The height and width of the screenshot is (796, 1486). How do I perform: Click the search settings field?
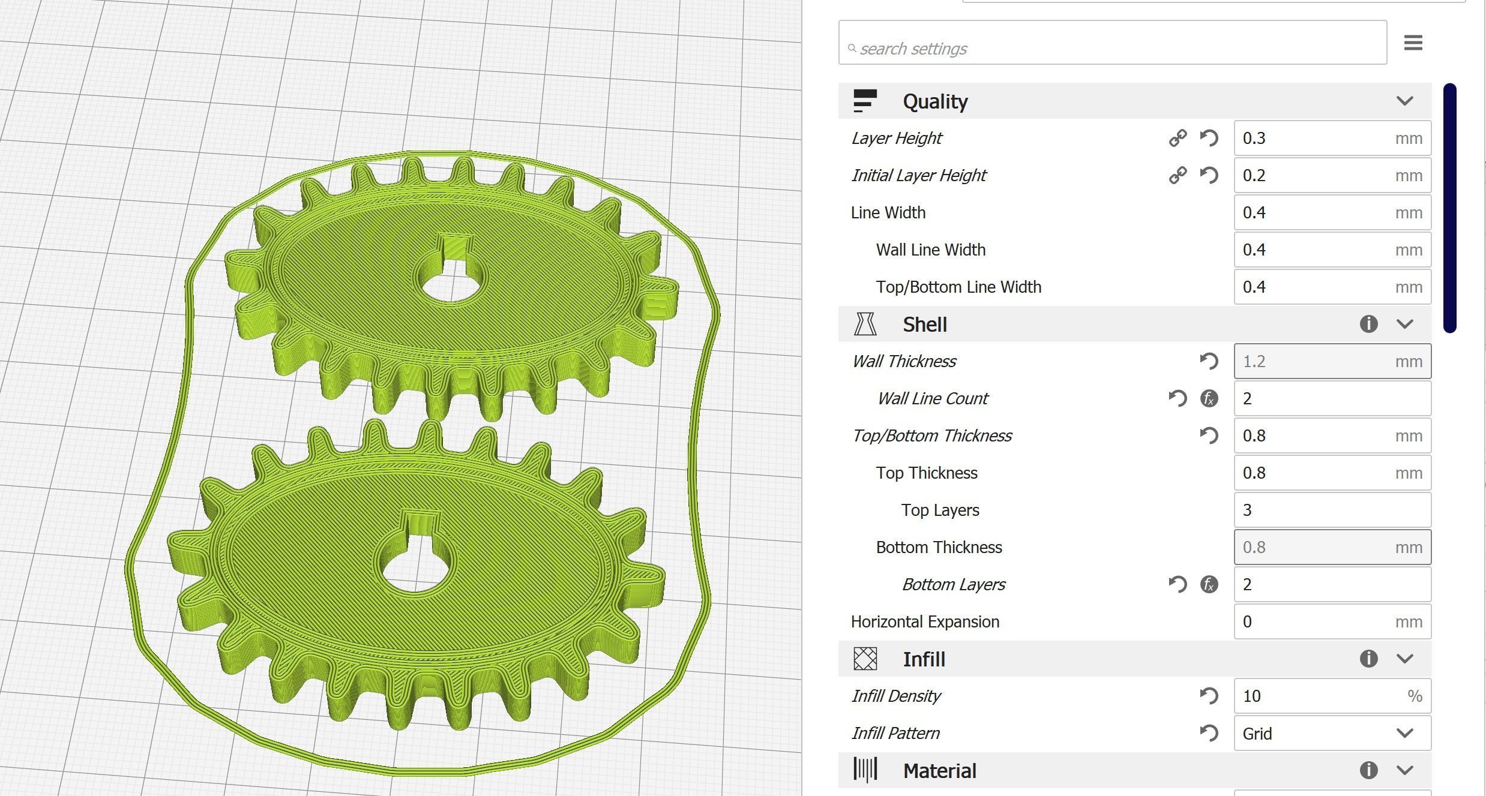[x=1113, y=43]
